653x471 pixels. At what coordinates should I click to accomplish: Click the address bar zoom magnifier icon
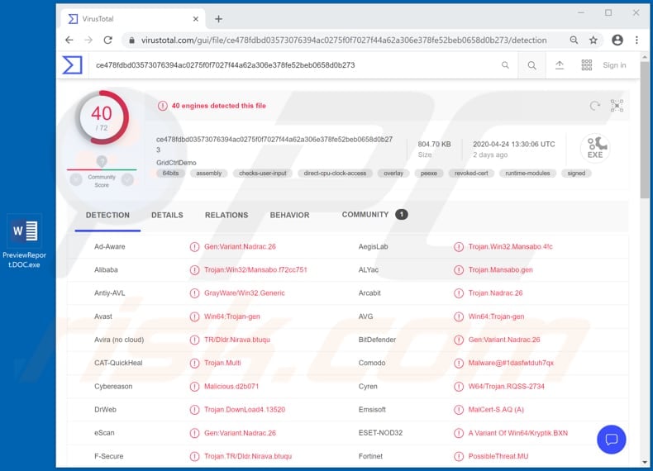574,40
